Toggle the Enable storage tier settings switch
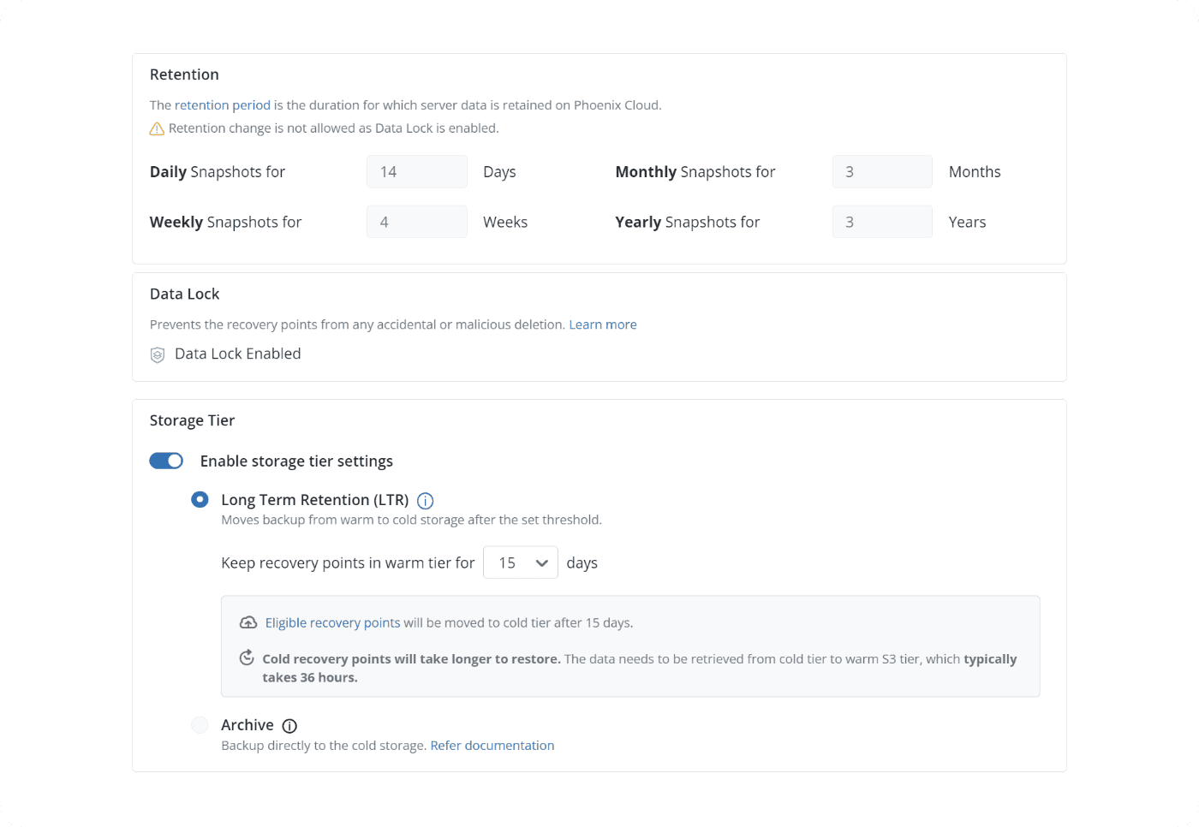Image resolution: width=1199 pixels, height=827 pixels. (166, 461)
